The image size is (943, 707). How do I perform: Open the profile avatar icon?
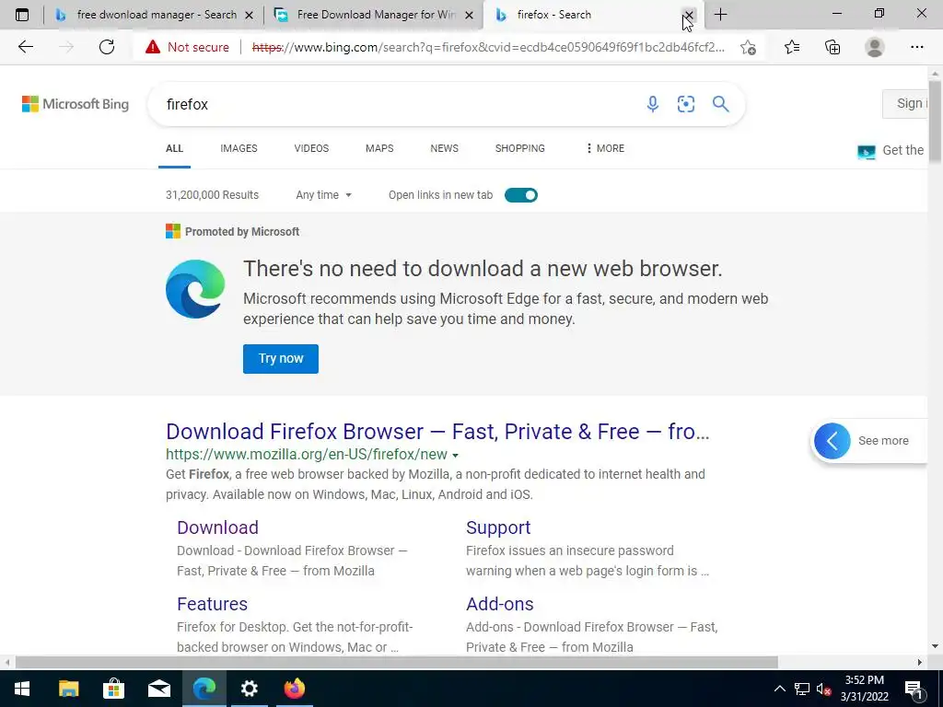coord(875,47)
